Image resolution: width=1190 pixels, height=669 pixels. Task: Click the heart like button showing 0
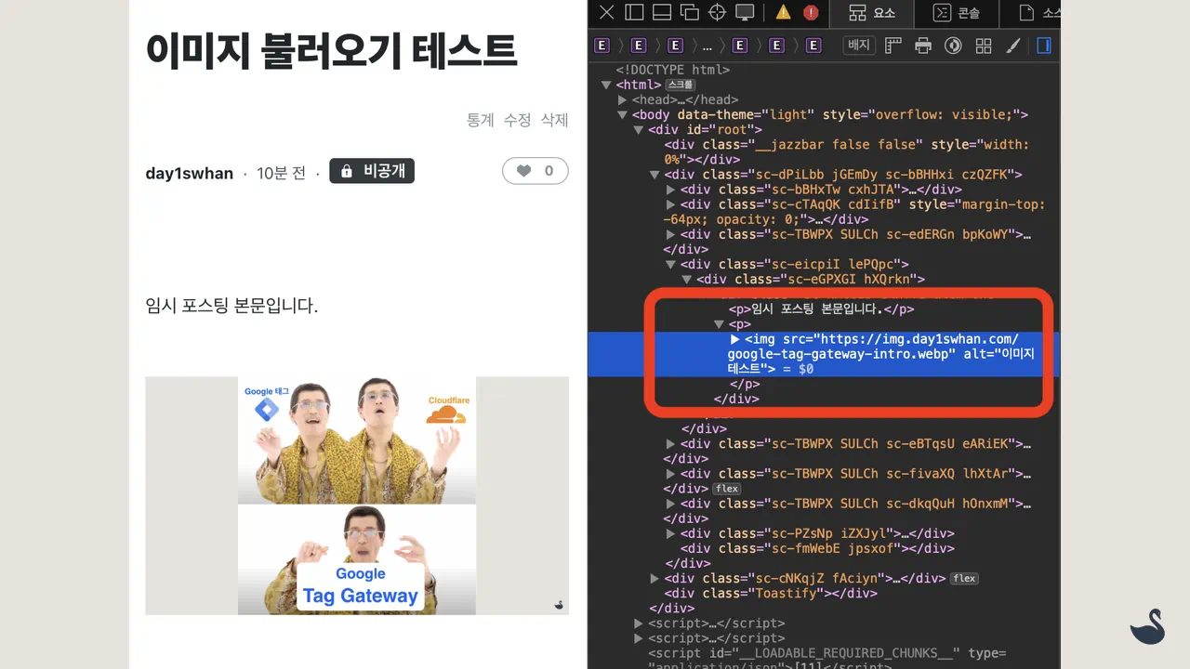click(535, 171)
